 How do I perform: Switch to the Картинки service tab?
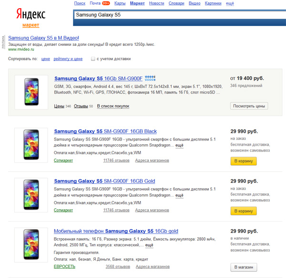(x=213, y=3)
